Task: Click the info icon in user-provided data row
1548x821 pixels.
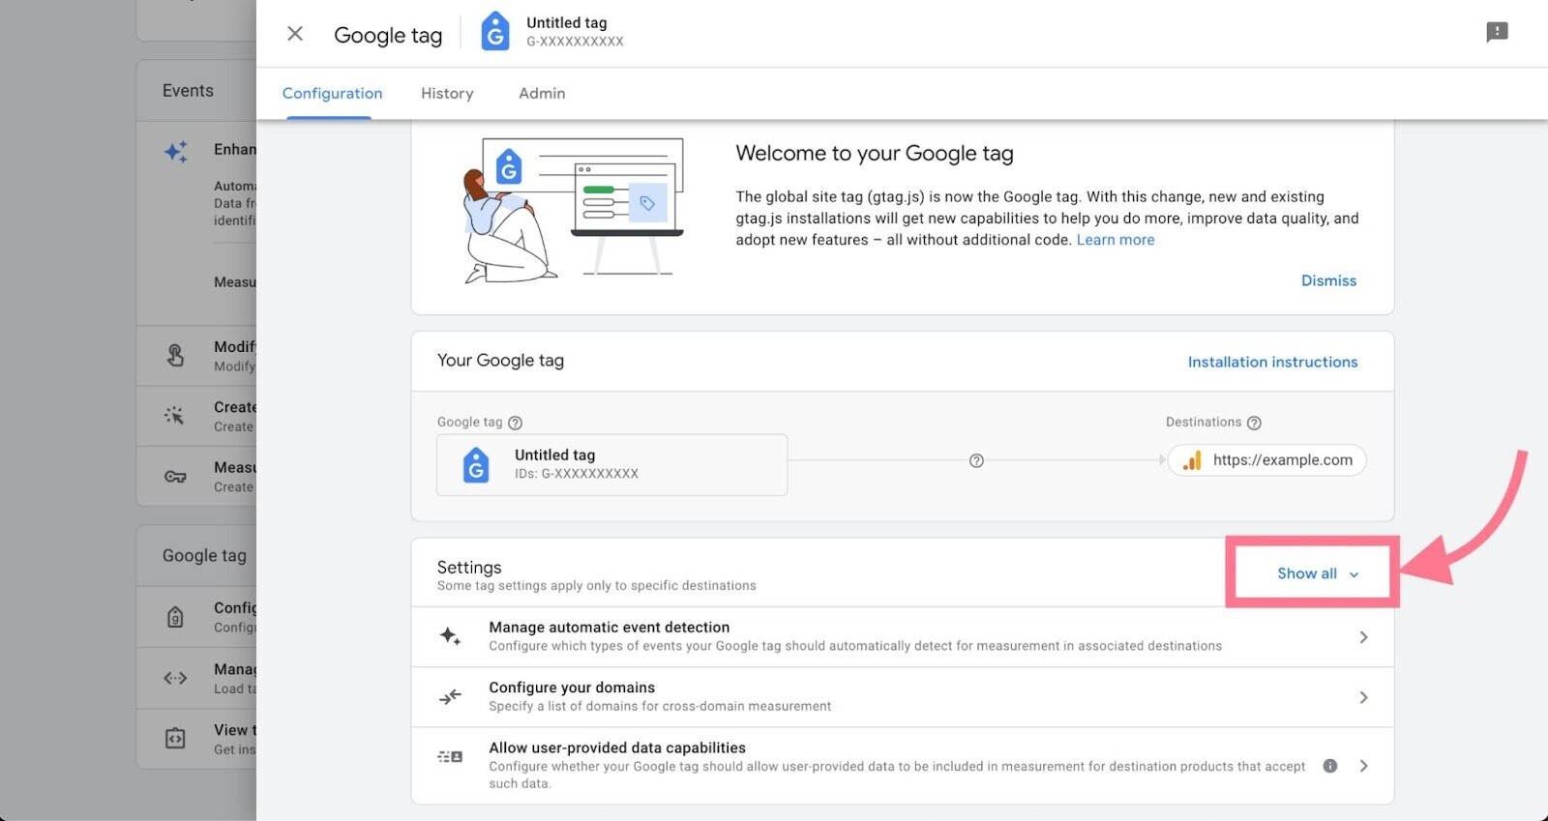Action: [x=1330, y=766]
